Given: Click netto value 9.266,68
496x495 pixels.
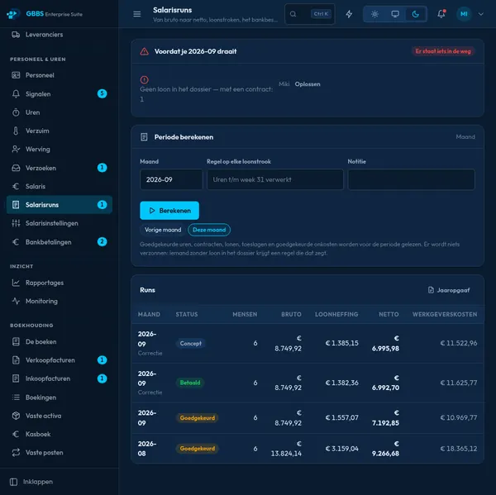Looking at the screenshot, I should tap(385, 454).
